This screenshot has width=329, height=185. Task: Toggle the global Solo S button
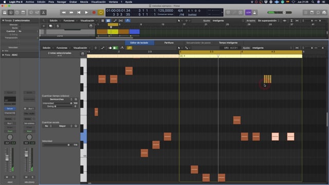[x=58, y=26]
